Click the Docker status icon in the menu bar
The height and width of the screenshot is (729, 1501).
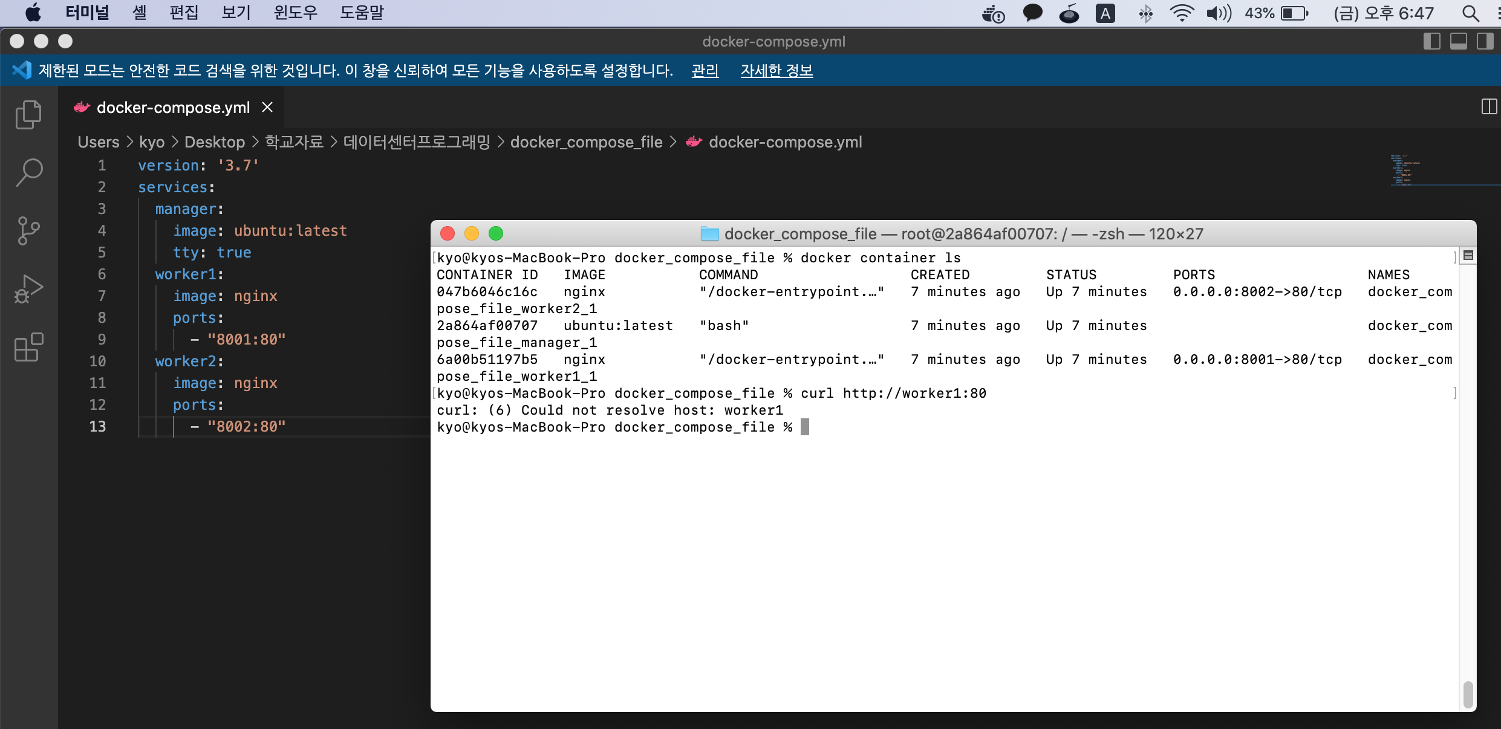click(993, 13)
